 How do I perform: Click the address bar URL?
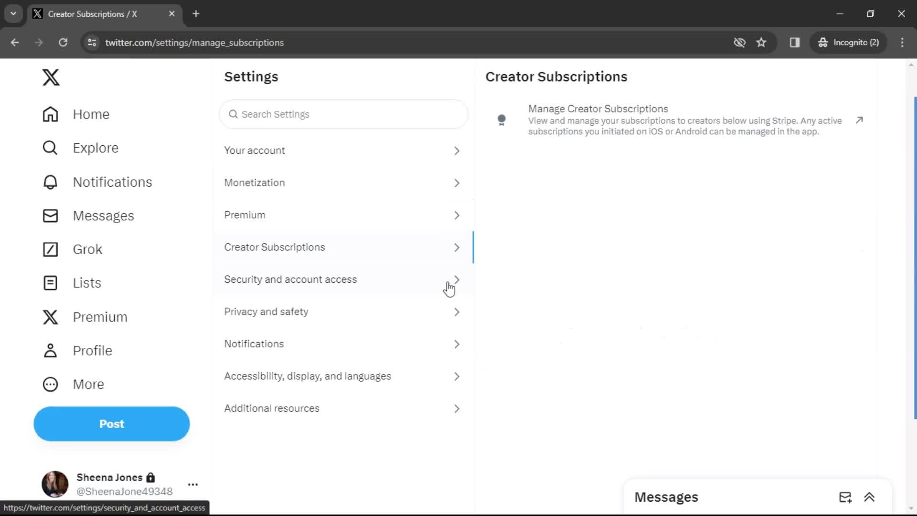[x=194, y=43]
